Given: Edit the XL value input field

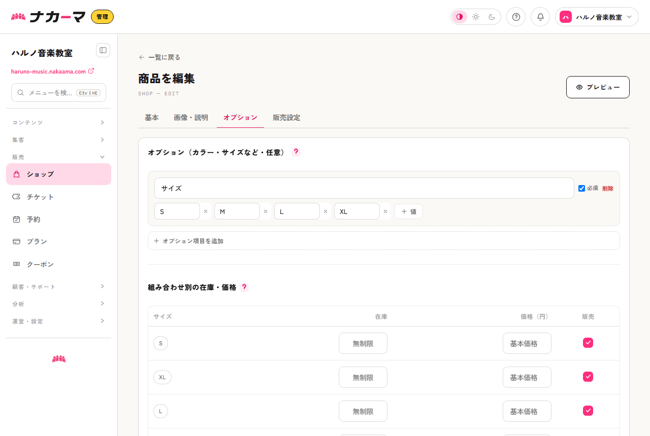Looking at the screenshot, I should point(357,211).
